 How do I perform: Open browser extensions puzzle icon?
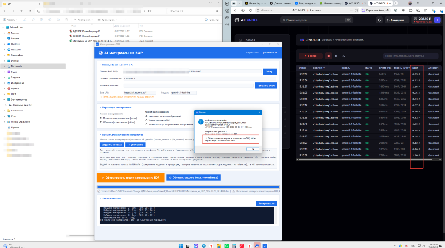[x=411, y=10]
